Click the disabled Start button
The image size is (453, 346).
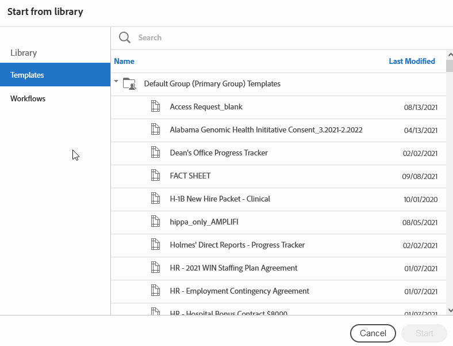[424, 333]
